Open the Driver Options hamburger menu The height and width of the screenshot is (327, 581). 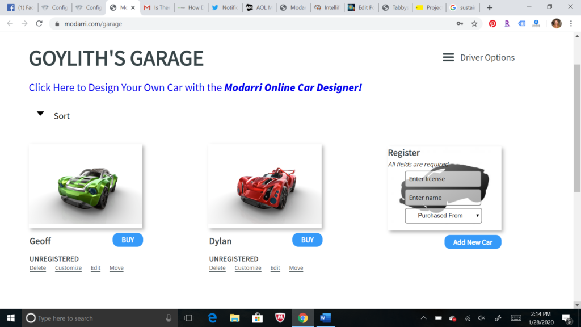(448, 57)
